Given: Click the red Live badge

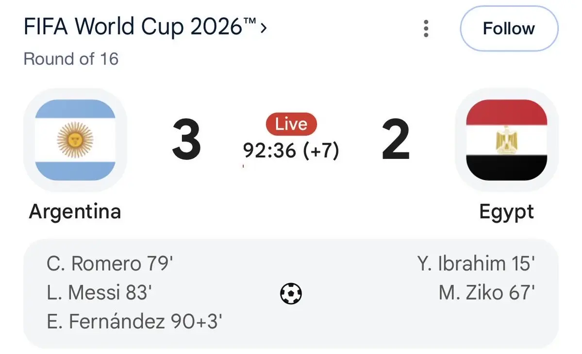Looking at the screenshot, I should point(291,124).
